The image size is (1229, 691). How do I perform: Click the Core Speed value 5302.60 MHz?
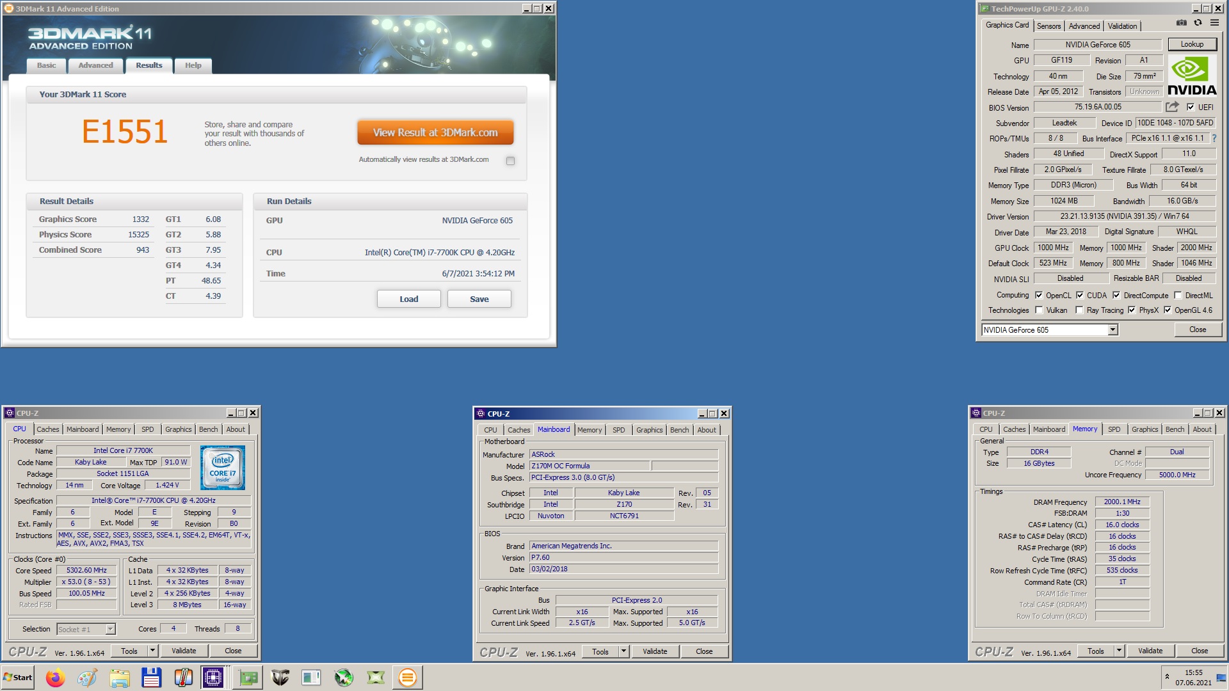point(86,570)
